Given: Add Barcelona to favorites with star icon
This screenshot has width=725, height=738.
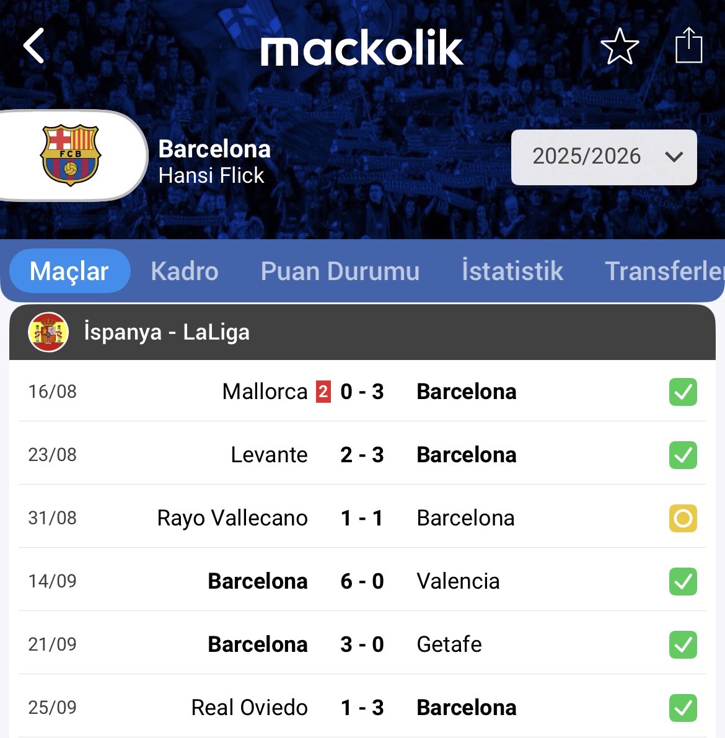Looking at the screenshot, I should pyautogui.click(x=620, y=46).
